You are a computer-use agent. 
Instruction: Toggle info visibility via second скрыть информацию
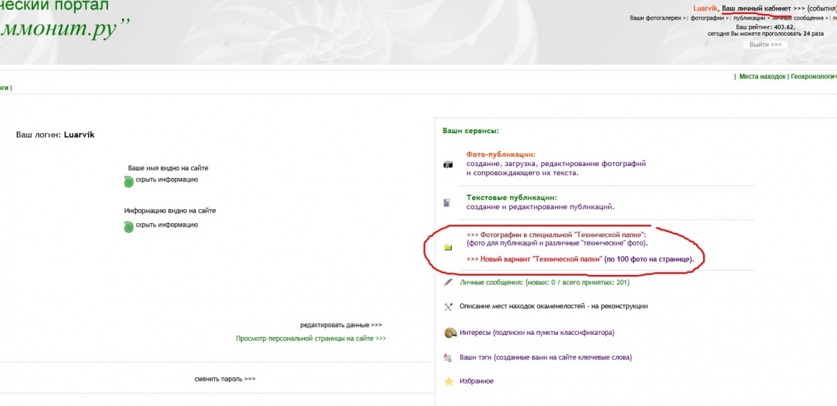tap(167, 225)
